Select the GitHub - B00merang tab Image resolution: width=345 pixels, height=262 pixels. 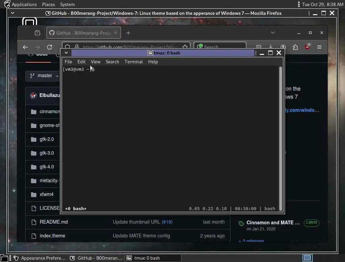pos(84,33)
